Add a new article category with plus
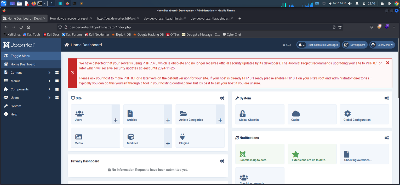This screenshot has height=185, width=400. [220, 114]
